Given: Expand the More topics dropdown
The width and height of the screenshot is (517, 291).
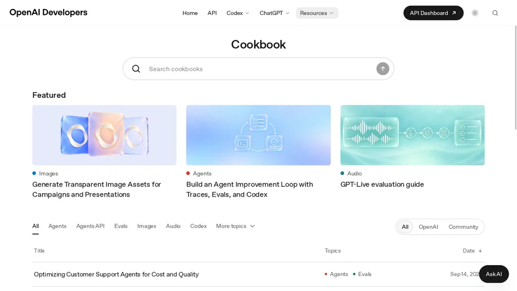Looking at the screenshot, I should click(235, 226).
